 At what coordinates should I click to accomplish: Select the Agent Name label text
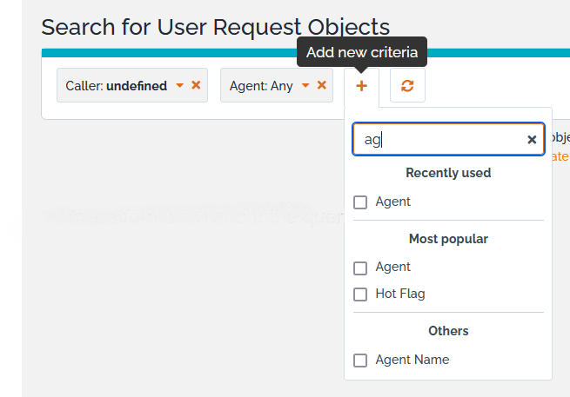point(412,360)
